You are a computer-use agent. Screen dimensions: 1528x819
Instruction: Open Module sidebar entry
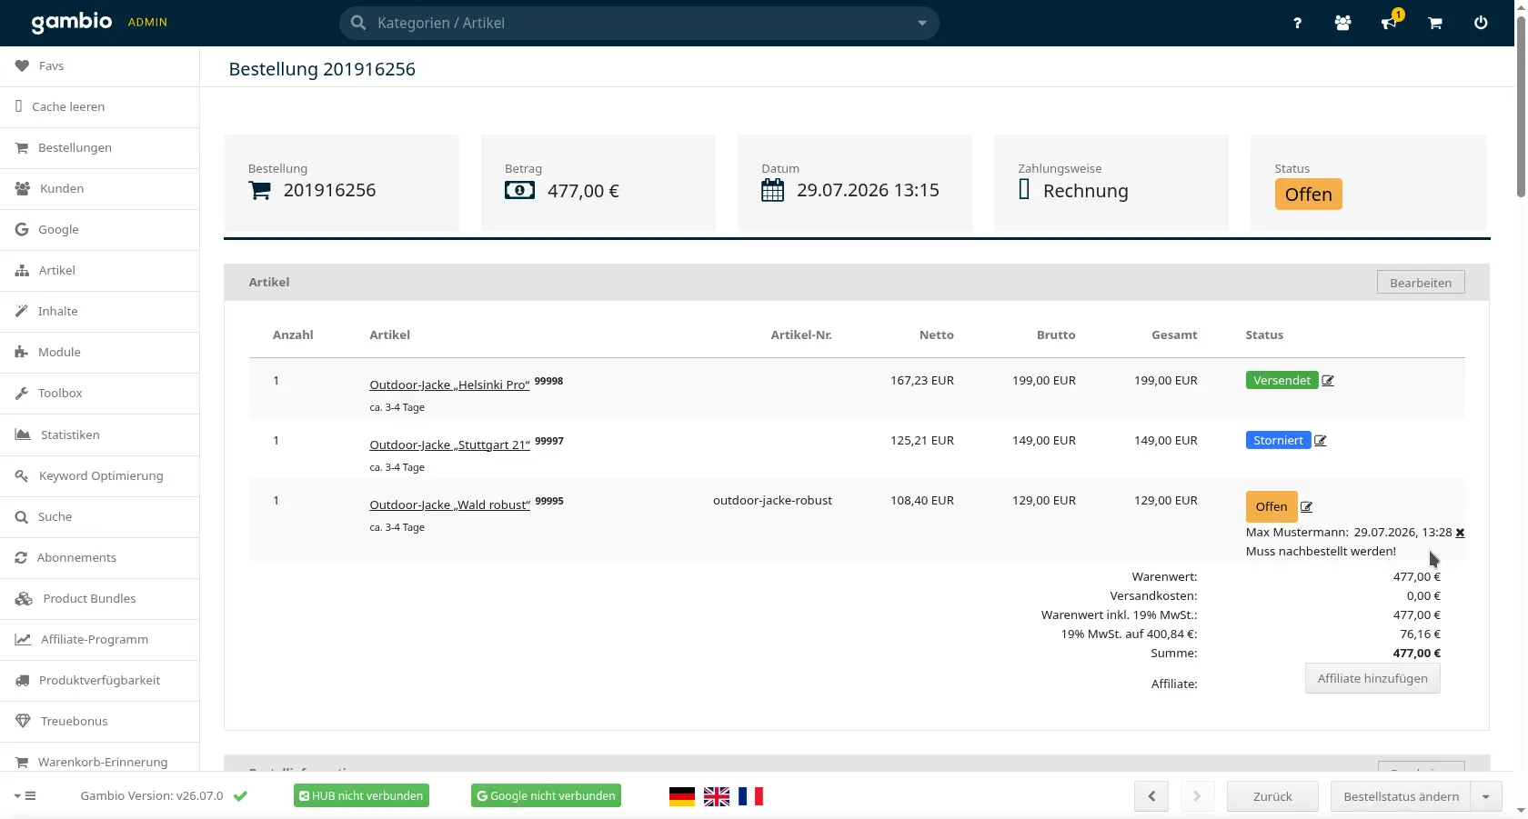click(100, 353)
